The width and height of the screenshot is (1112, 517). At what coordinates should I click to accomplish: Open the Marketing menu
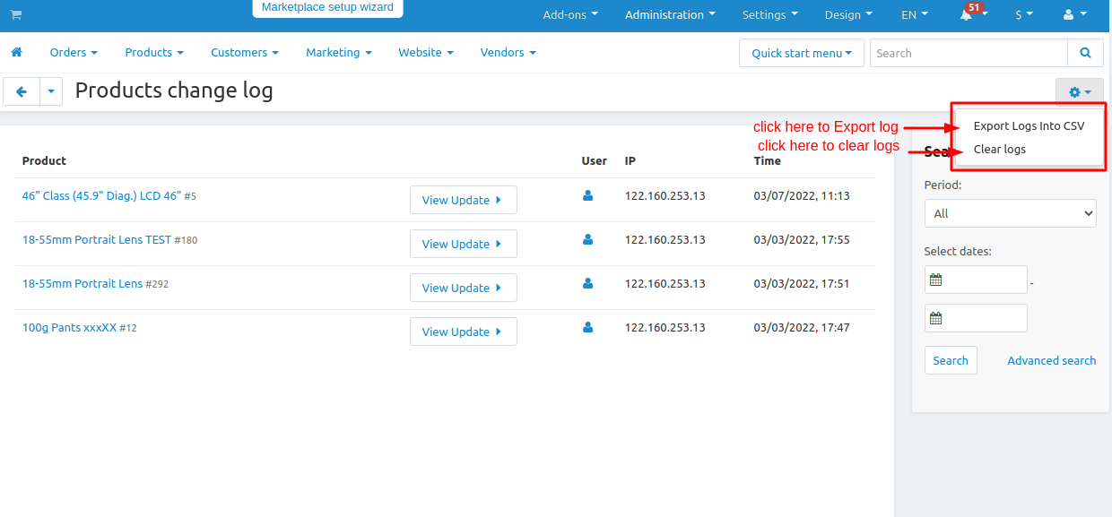point(339,53)
